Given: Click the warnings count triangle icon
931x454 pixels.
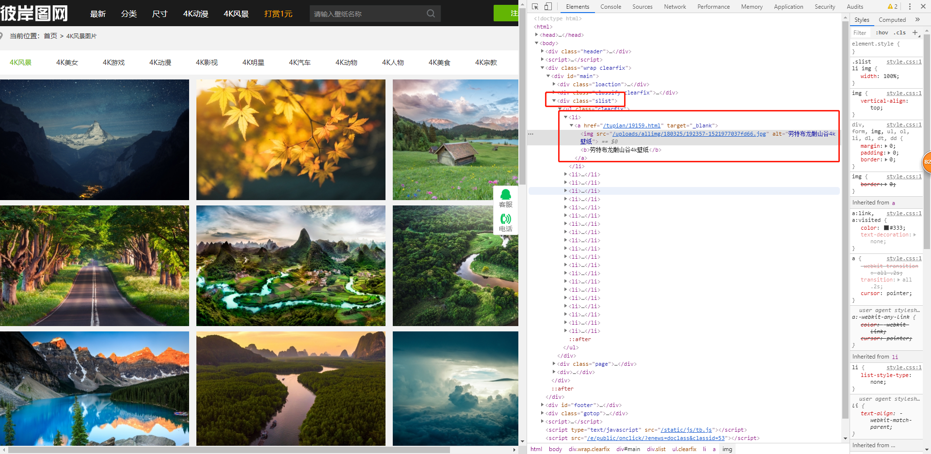Looking at the screenshot, I should coord(890,6).
